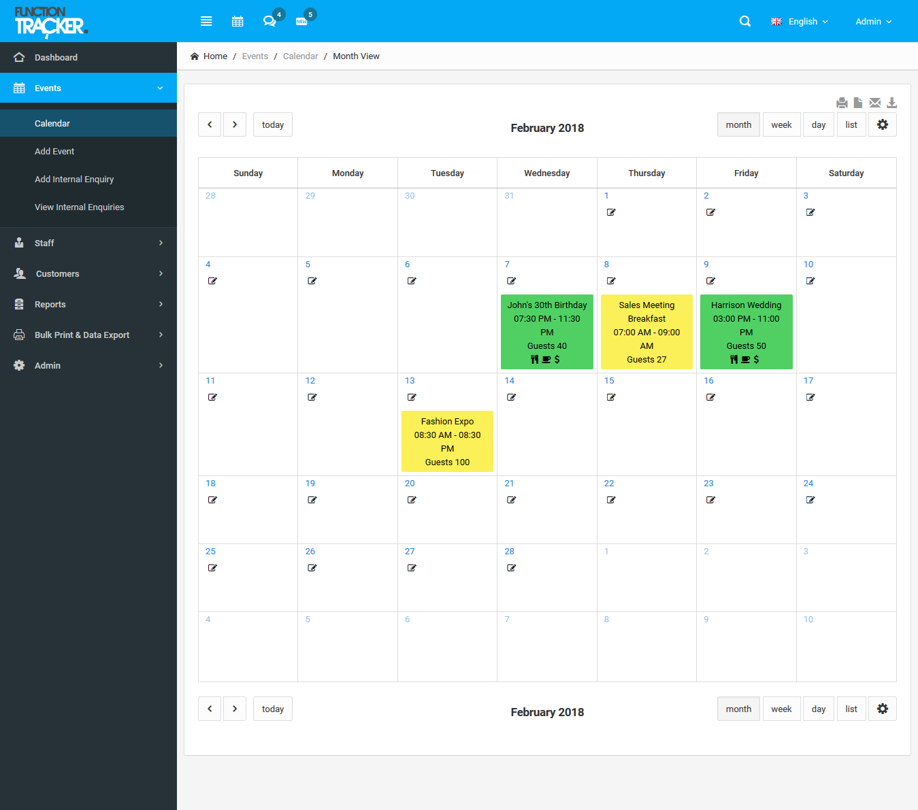Switch to day view at top
The image size is (918, 810).
(819, 124)
